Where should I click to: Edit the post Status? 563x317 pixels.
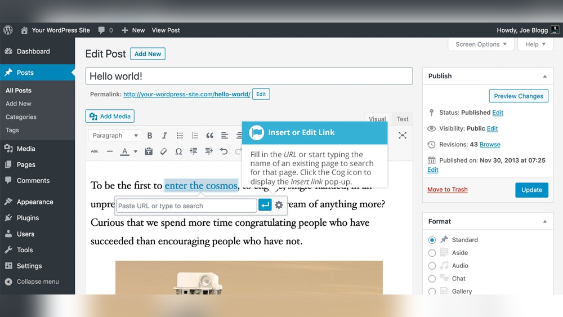coord(498,113)
